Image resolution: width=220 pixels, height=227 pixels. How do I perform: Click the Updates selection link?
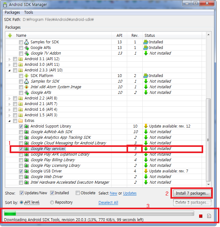[130, 193]
